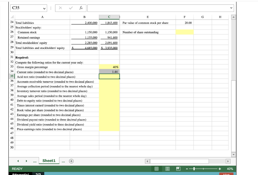Click the Hint button

click(x=226, y=174)
